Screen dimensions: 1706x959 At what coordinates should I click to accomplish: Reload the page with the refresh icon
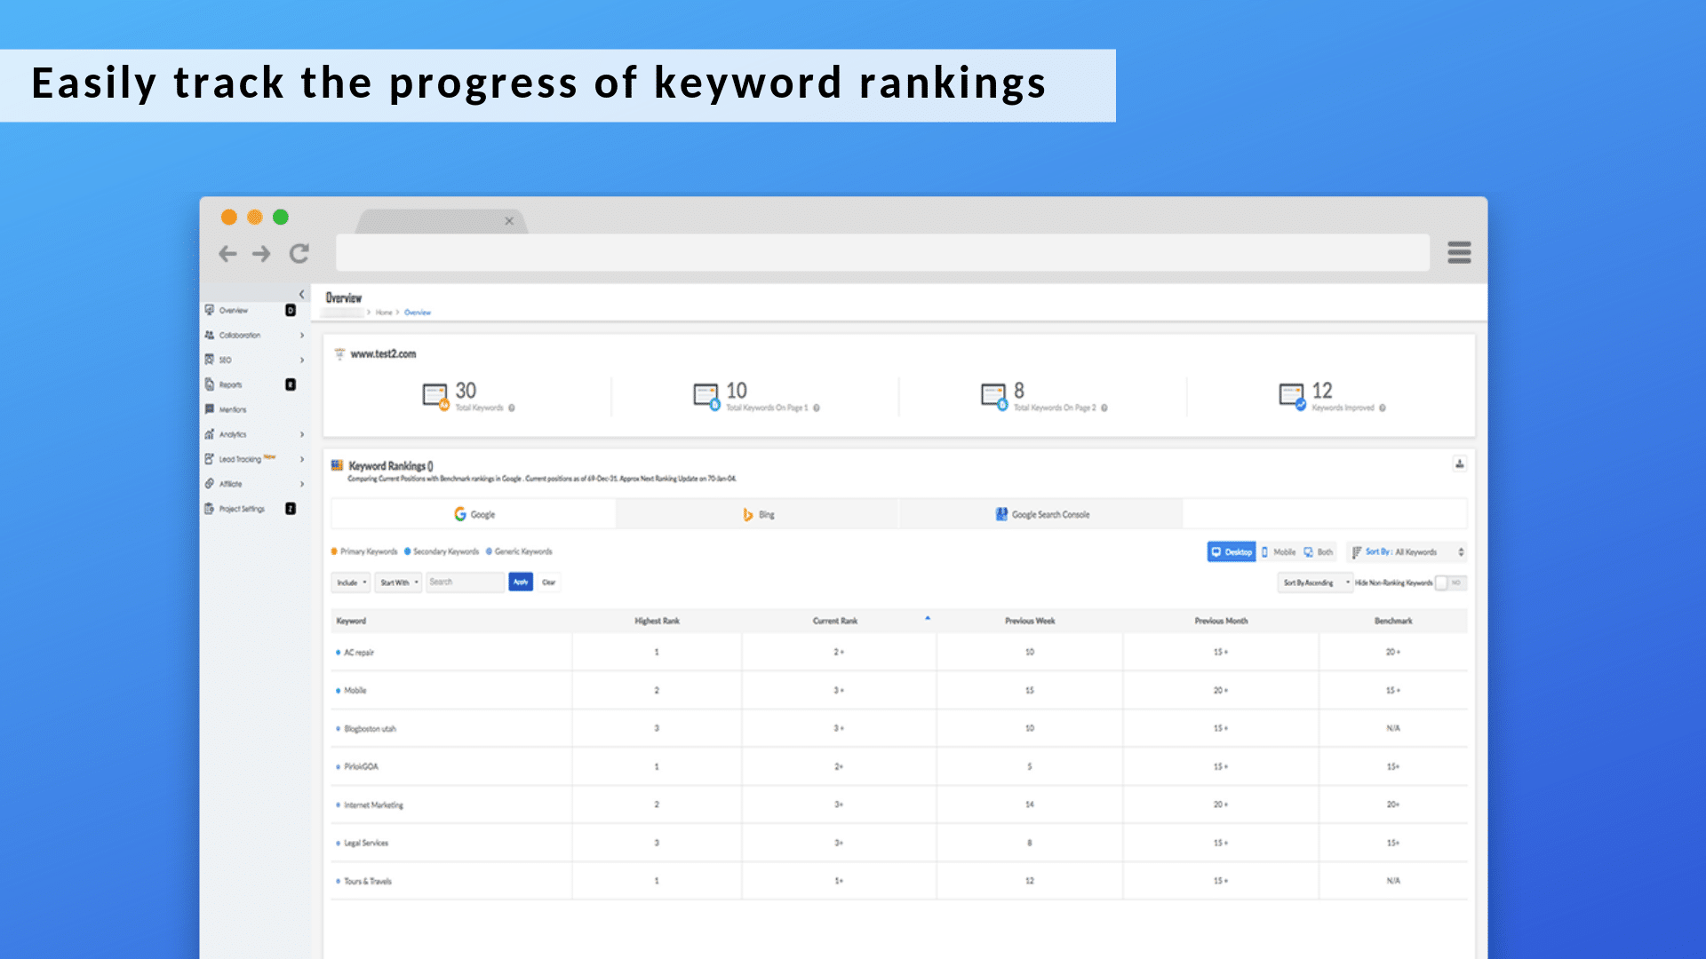pos(299,254)
